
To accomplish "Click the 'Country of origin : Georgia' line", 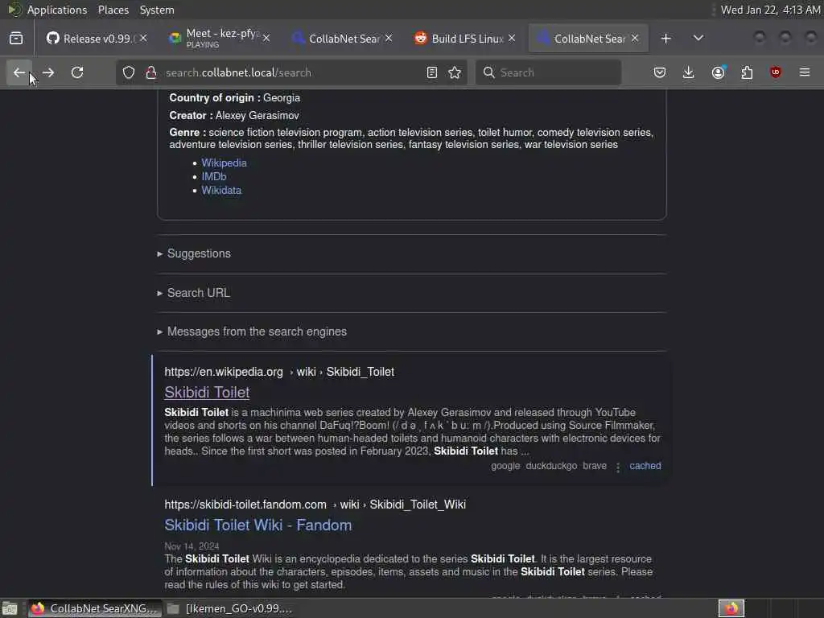I will 234,97.
